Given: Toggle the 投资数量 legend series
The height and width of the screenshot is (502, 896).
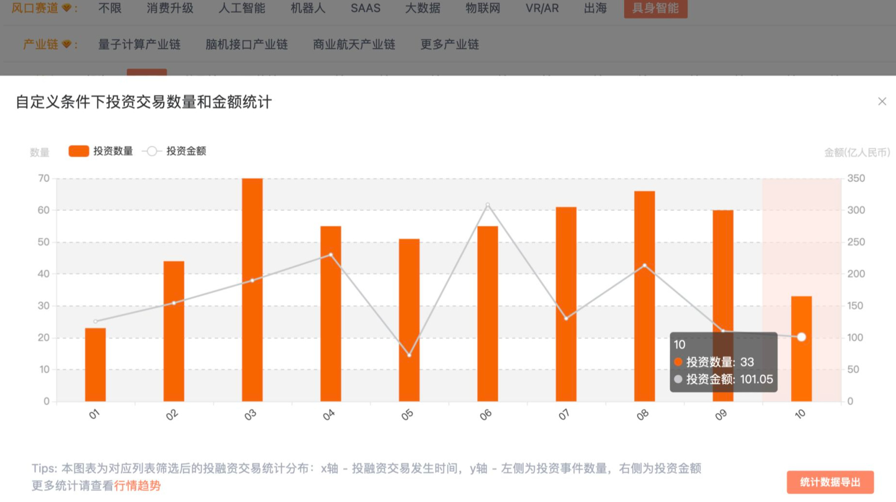Looking at the screenshot, I should coord(101,151).
